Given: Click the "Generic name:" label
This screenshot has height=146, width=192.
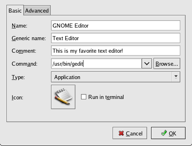Looking at the screenshot, I should [29, 39].
